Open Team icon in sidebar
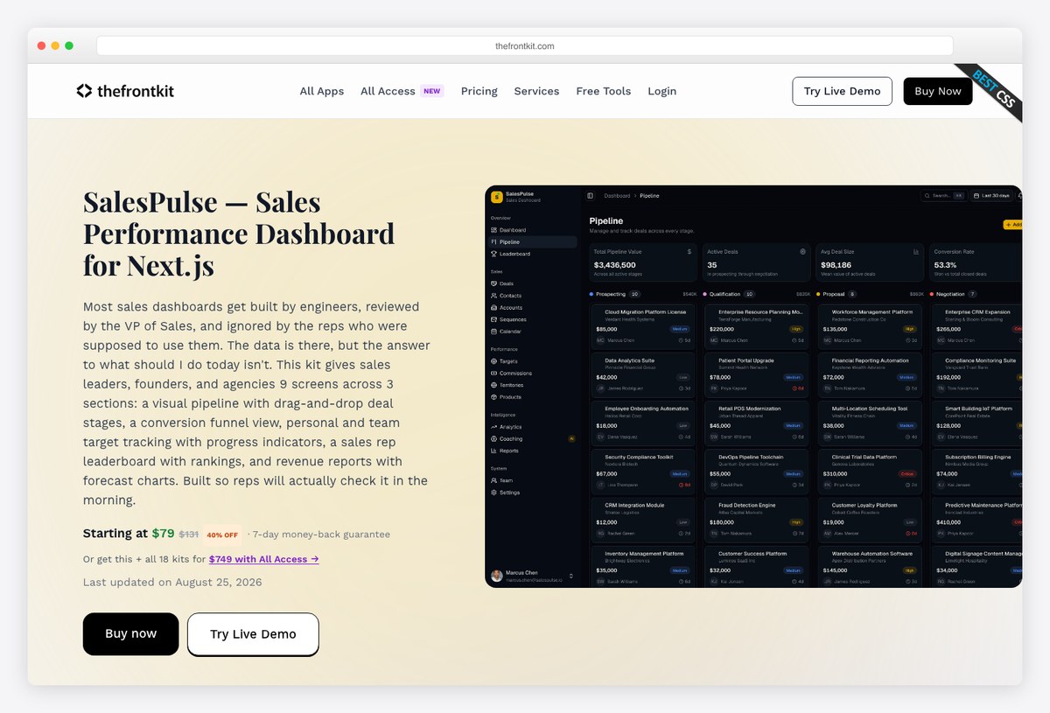 tap(494, 480)
